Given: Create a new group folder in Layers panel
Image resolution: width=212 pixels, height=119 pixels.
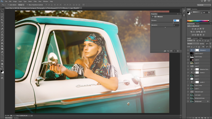Looking at the screenshot, I should (202, 118).
